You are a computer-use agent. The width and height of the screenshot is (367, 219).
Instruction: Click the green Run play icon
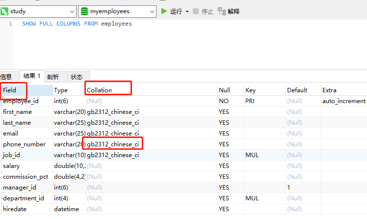click(x=164, y=11)
